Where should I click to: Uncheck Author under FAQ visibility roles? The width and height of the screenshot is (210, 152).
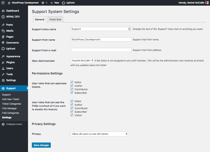[x=72, y=105]
